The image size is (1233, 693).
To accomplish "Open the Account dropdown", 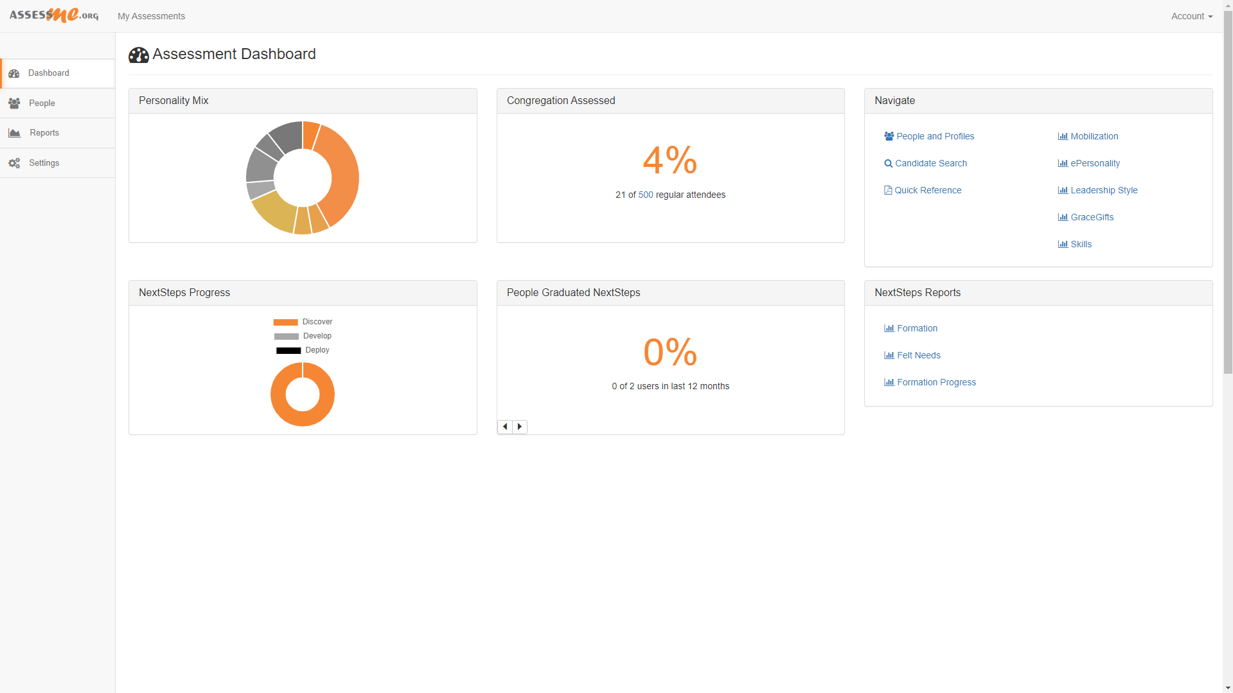I will 1191,16.
